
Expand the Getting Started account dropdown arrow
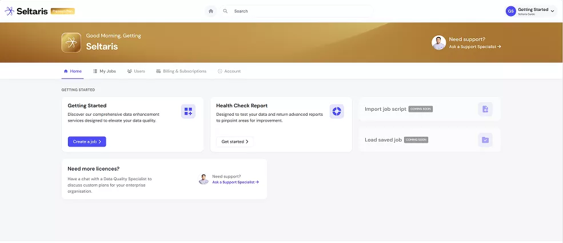tap(552, 11)
